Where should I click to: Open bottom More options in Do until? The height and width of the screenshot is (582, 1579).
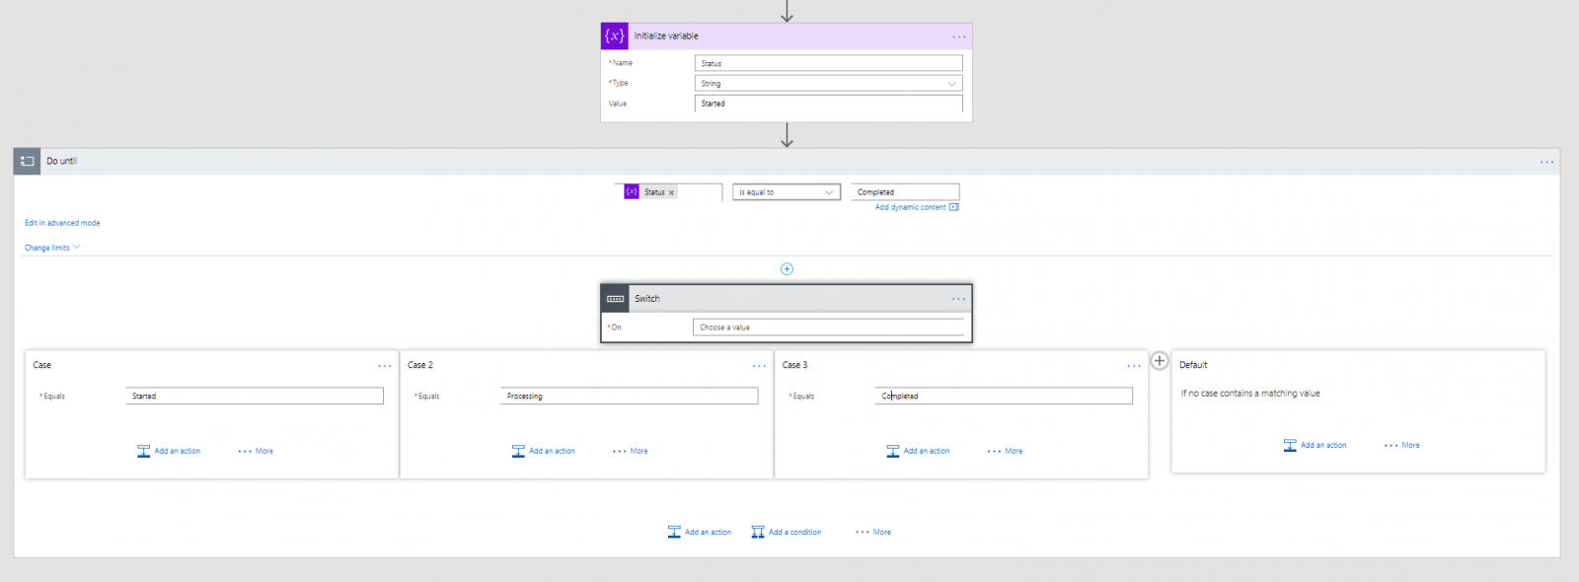pyautogui.click(x=873, y=533)
